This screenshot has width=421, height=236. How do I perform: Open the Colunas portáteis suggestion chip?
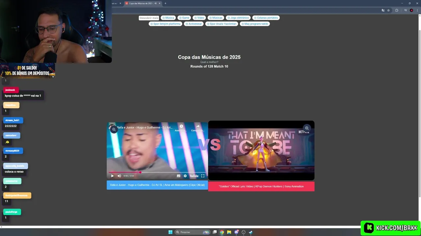click(266, 18)
